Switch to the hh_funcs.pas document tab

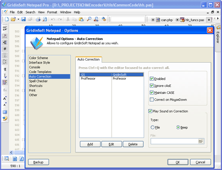(192, 20)
